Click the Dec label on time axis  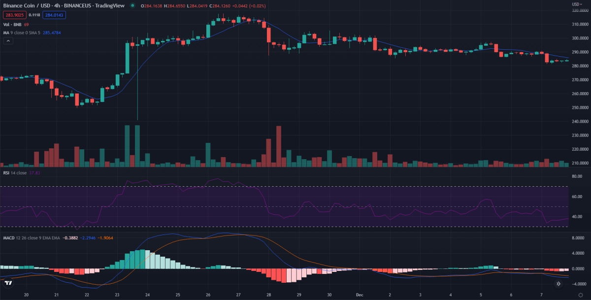pyautogui.click(x=359, y=295)
